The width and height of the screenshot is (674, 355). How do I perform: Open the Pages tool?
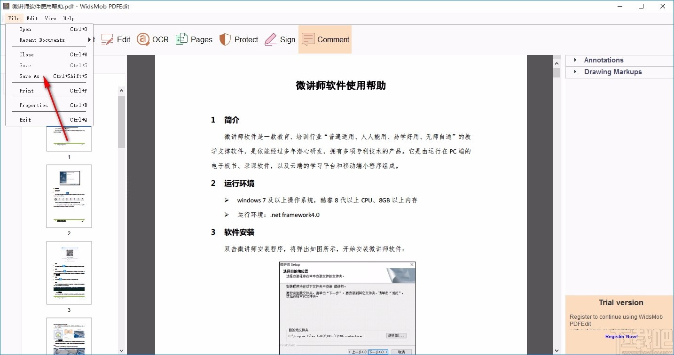point(194,39)
